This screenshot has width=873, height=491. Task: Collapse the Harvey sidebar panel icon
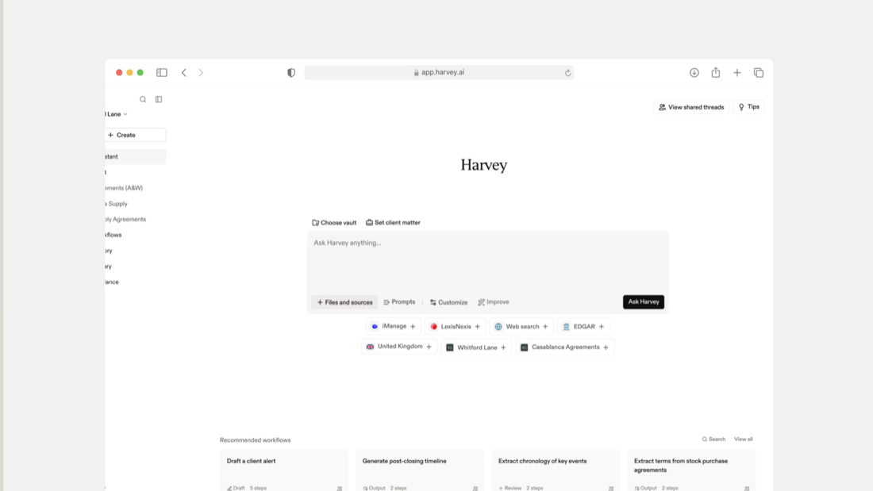point(159,99)
